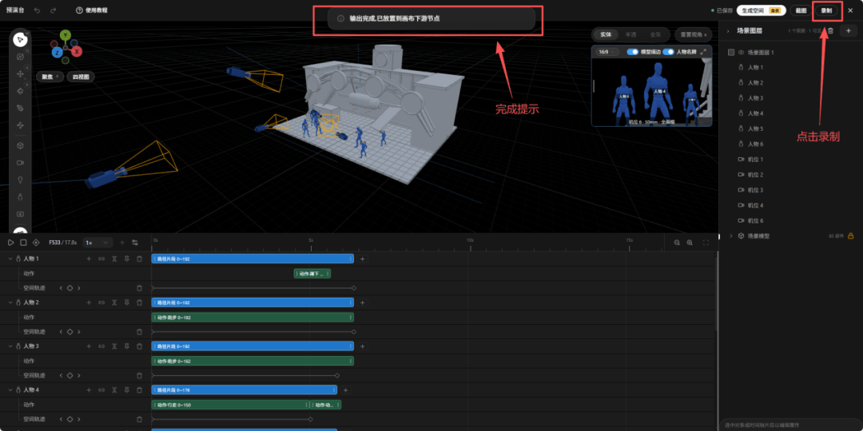
Task: Add a segment after 人物 1 path clip
Action: [x=362, y=259]
